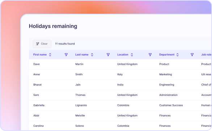The image size is (212, 131).
Task: Click the Job role column header
Action: tap(206, 55)
